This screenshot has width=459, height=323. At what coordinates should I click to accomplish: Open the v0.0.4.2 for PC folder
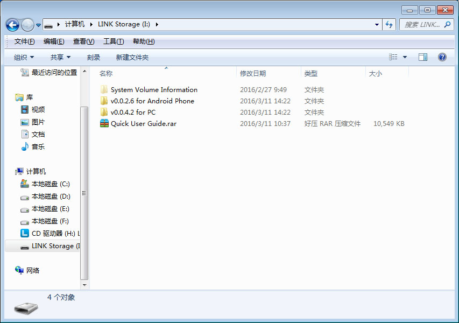click(x=135, y=112)
